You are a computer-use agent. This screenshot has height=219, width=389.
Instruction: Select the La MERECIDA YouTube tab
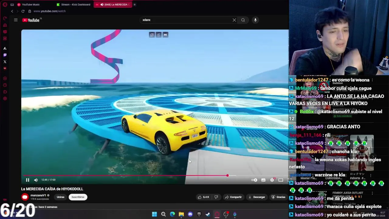click(113, 5)
